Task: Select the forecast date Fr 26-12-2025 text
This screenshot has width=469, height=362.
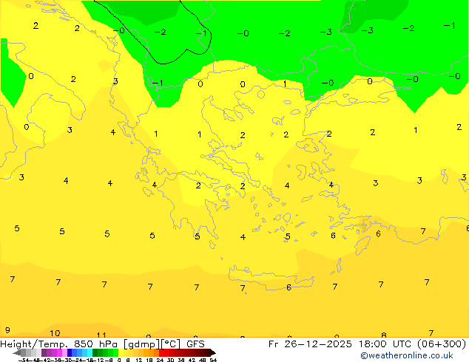Action: coord(310,344)
